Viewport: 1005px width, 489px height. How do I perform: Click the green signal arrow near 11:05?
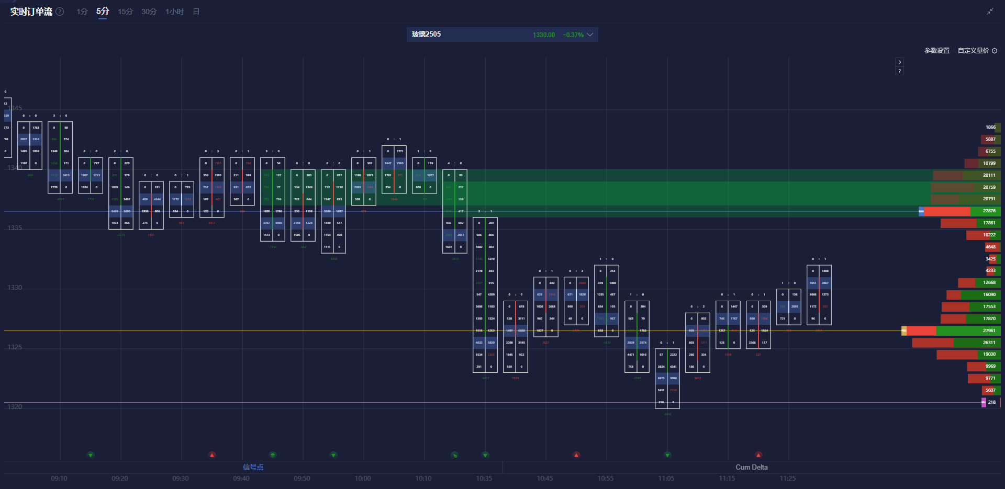pos(667,455)
